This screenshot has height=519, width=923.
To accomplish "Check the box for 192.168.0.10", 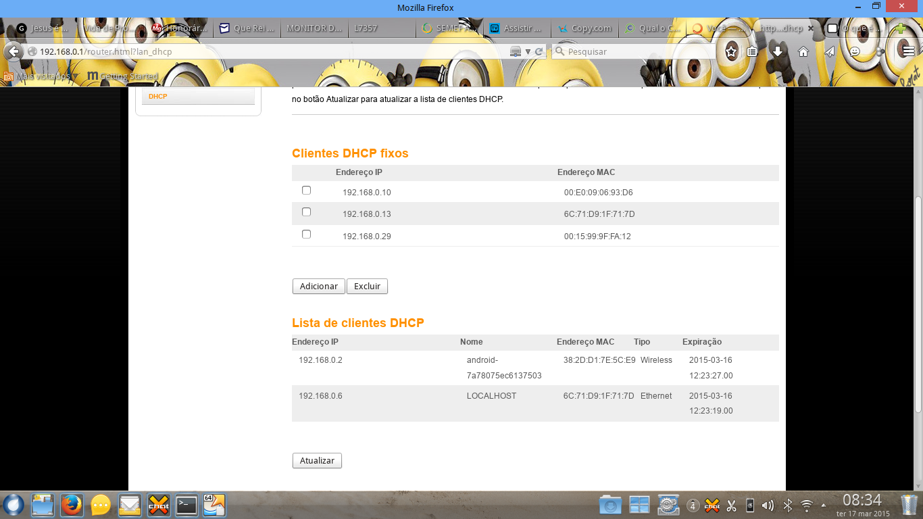I will [306, 191].
